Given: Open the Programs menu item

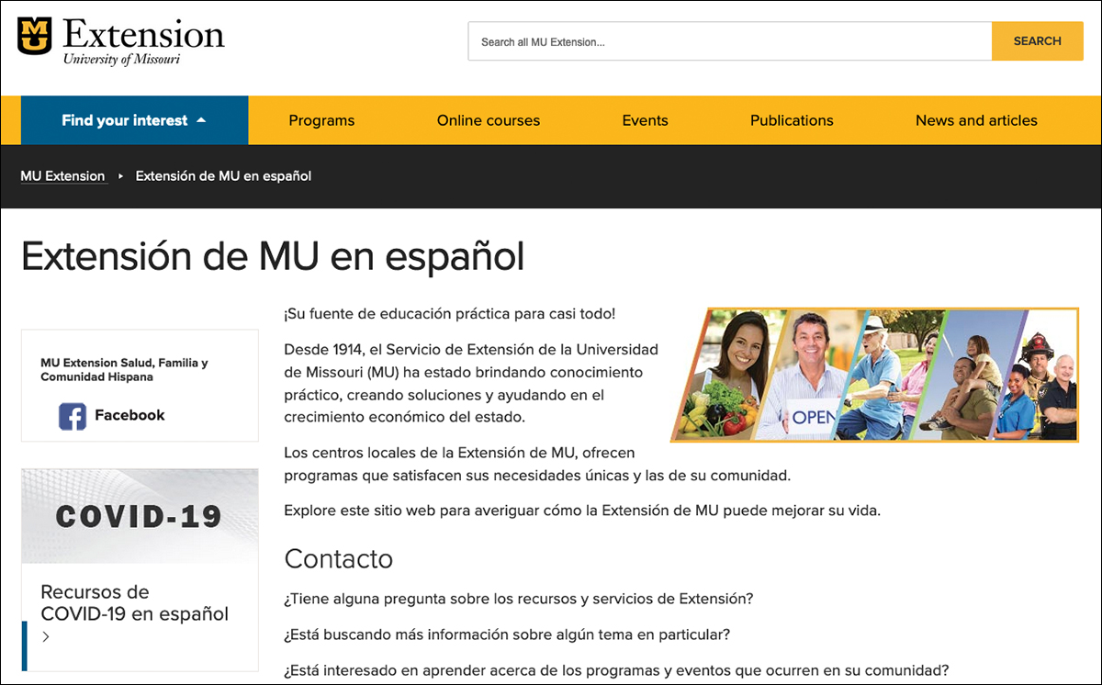Looking at the screenshot, I should (321, 120).
